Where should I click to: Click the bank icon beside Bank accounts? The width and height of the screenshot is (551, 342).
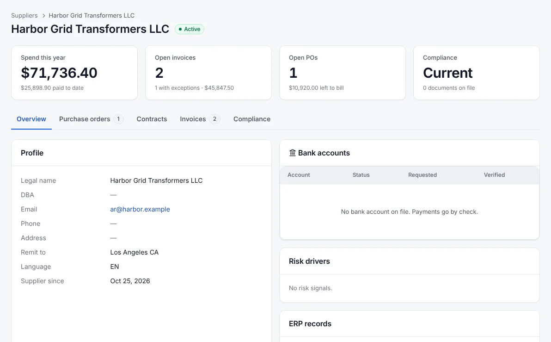pos(292,153)
